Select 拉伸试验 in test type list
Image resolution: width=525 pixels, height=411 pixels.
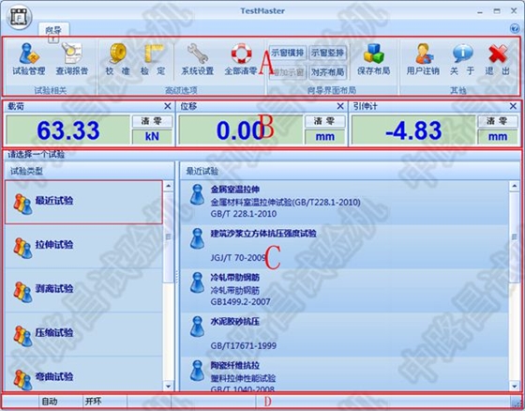click(83, 247)
